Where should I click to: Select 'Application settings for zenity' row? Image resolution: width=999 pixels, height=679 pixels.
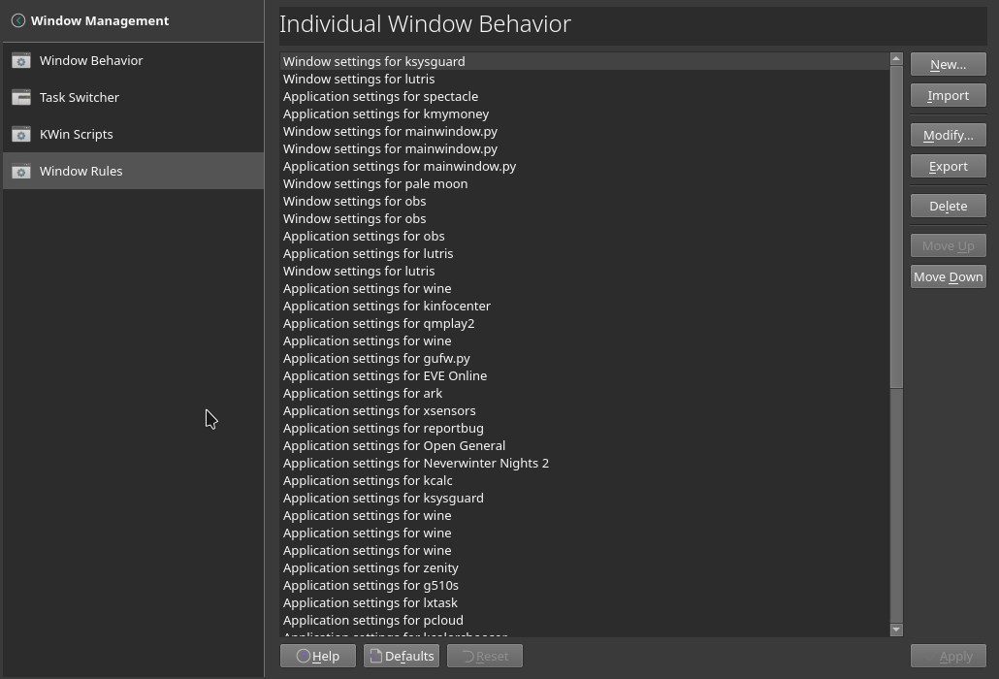click(585, 568)
